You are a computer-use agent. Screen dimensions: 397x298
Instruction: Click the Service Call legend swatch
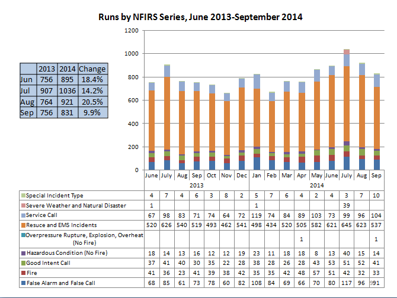click(23, 215)
